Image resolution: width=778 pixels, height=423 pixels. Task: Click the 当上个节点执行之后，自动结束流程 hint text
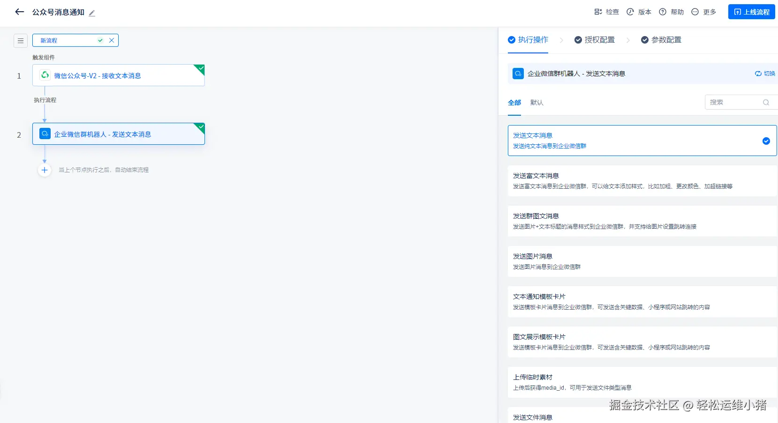[x=104, y=170]
